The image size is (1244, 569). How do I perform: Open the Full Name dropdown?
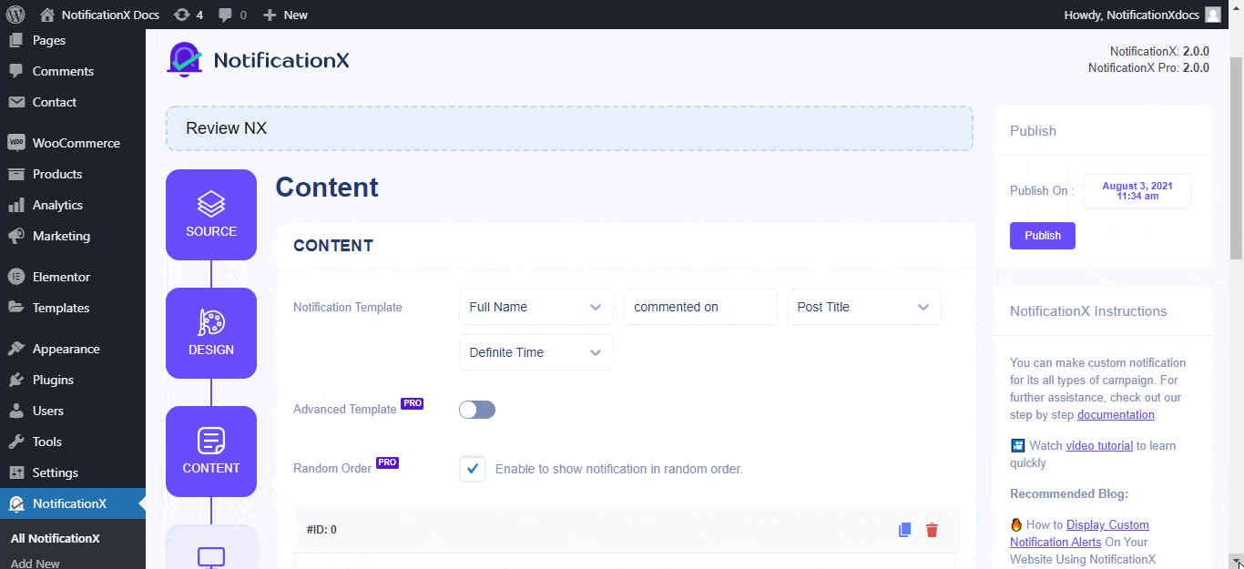pyautogui.click(x=536, y=307)
